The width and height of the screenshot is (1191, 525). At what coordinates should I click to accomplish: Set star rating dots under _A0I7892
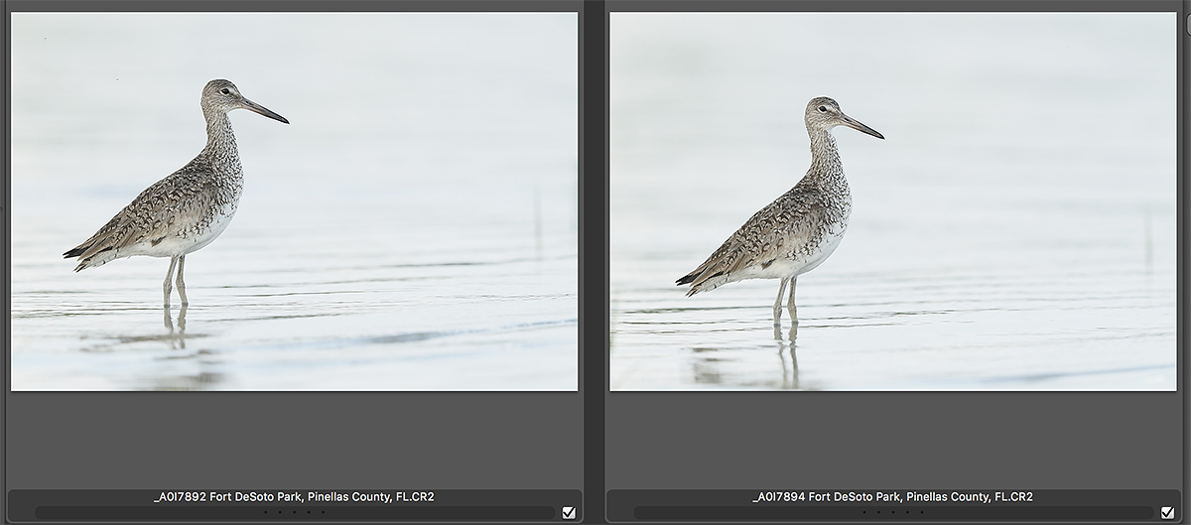point(294,513)
